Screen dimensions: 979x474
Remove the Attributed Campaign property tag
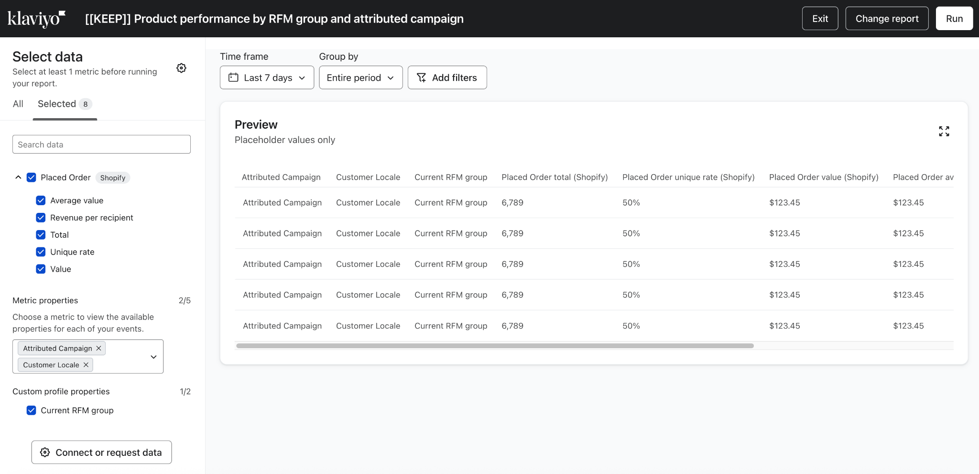coord(99,348)
